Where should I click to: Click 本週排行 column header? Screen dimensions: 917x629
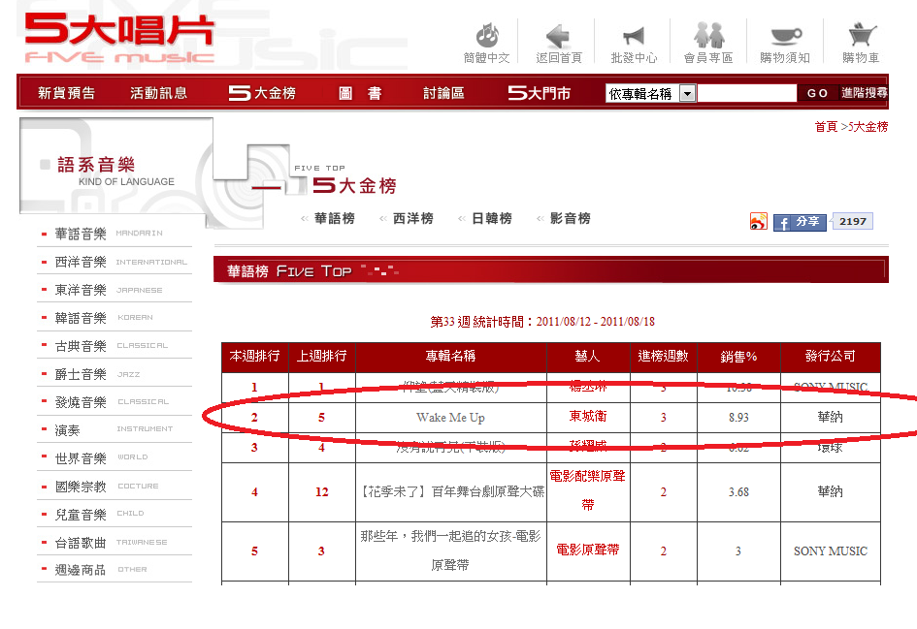pos(254,357)
